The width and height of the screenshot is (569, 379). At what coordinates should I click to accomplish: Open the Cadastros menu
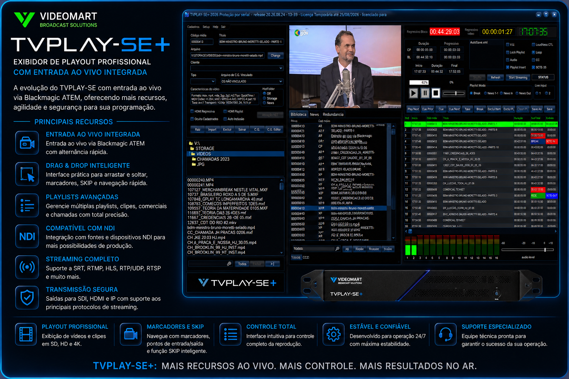coord(193,27)
